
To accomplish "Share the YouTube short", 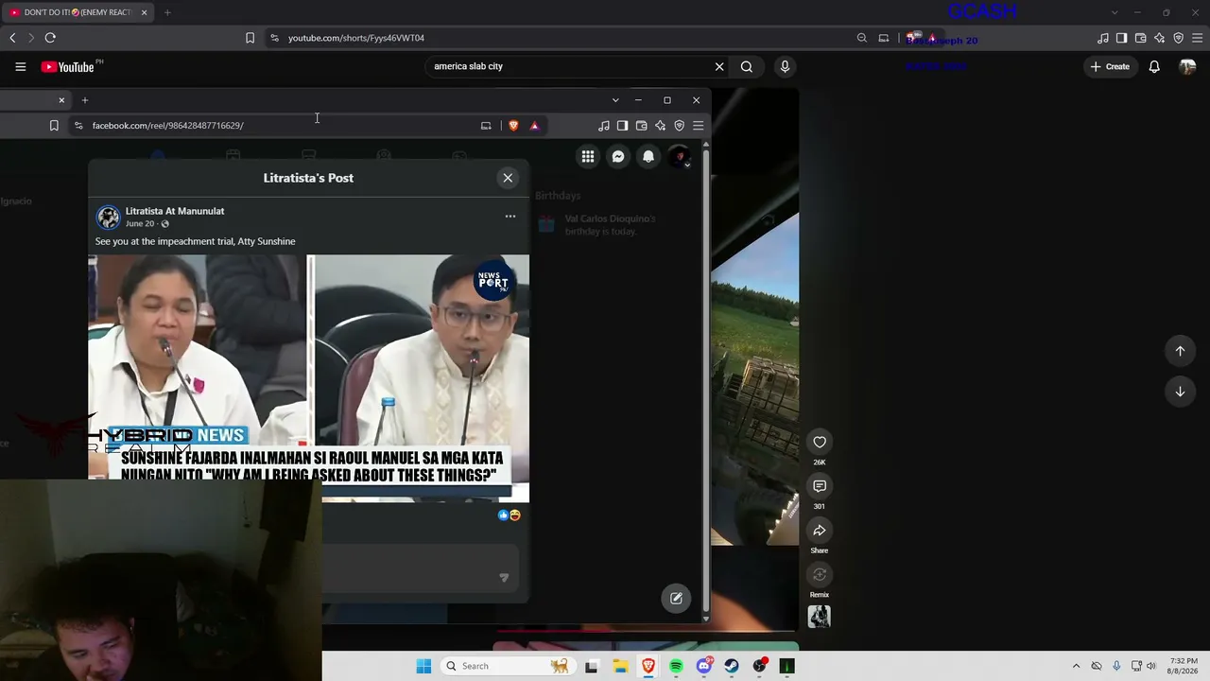I will 820,531.
